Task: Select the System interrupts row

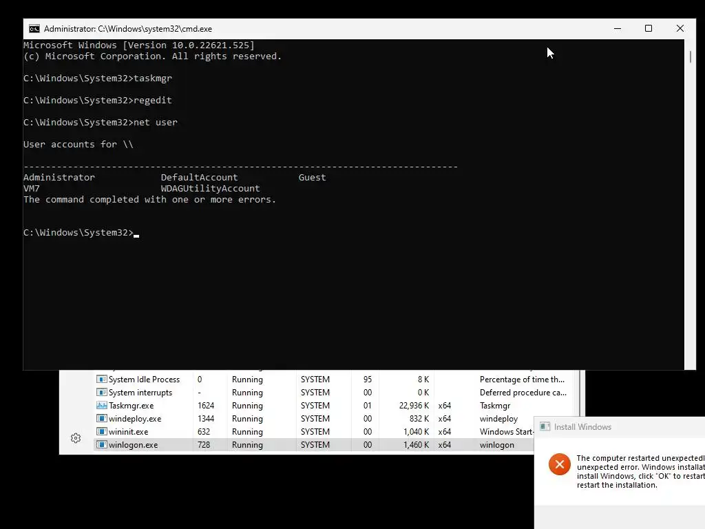Action: (334, 392)
